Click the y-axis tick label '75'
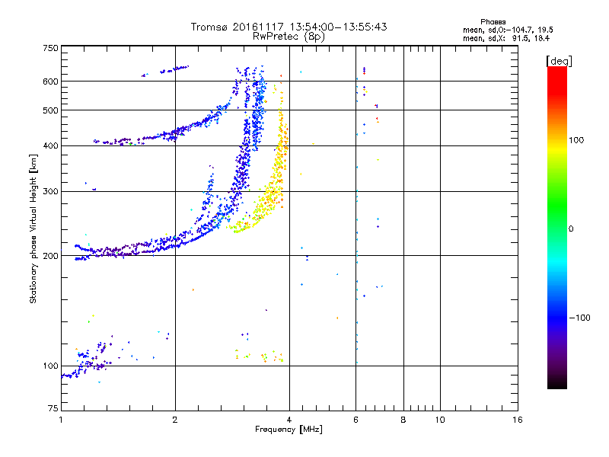 point(53,408)
